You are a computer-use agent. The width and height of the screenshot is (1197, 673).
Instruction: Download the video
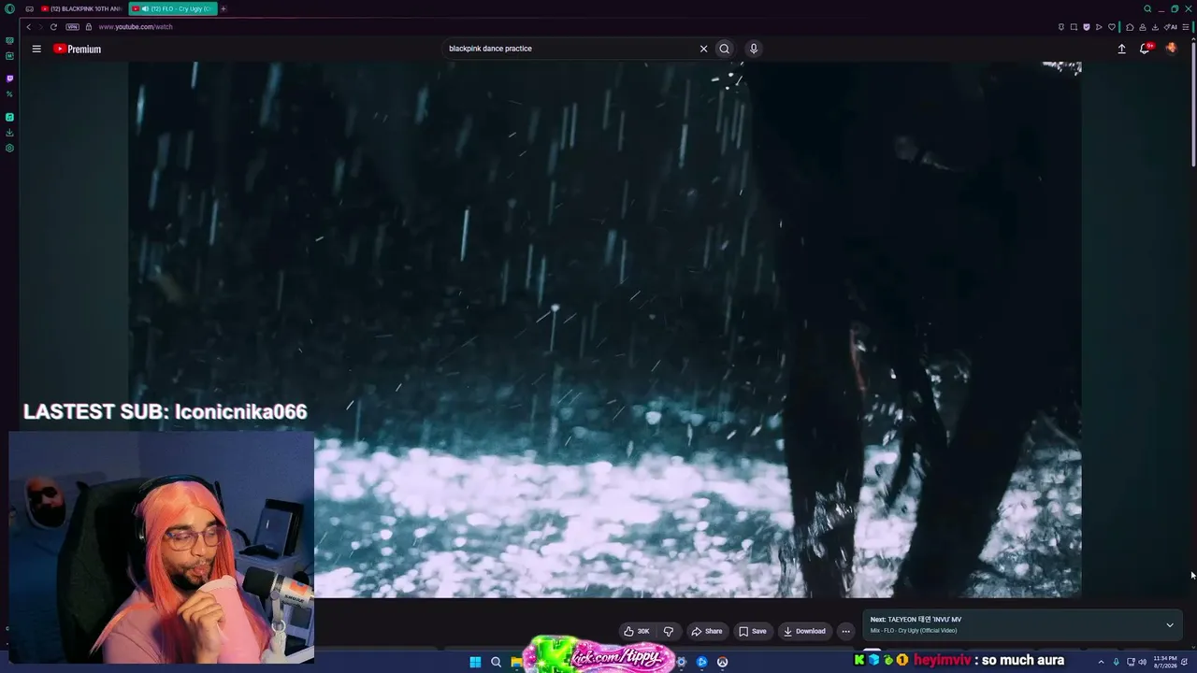805,631
